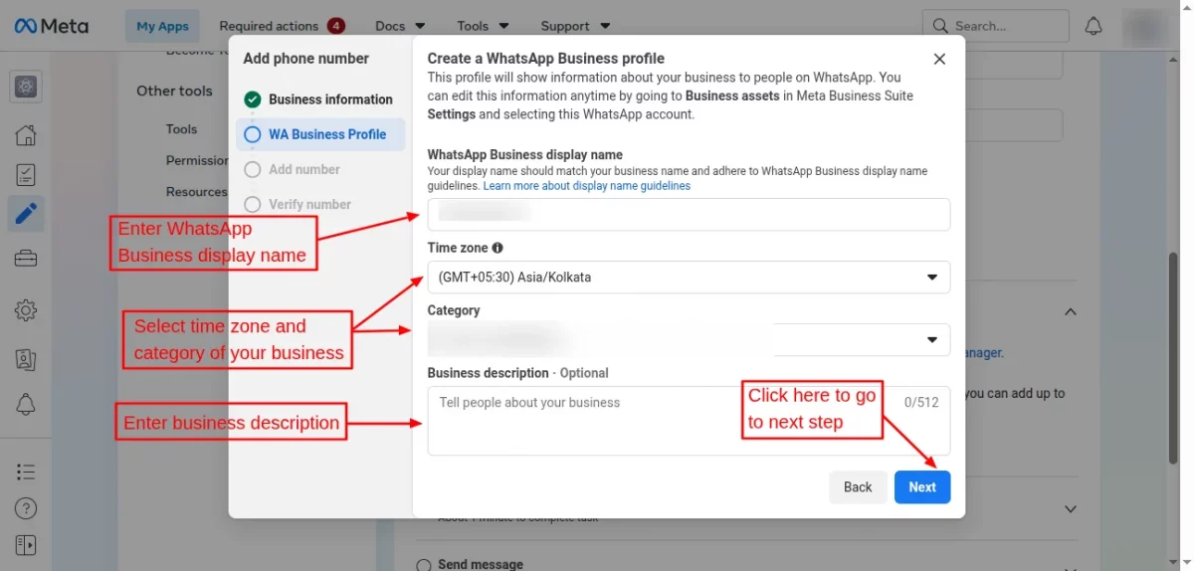Image resolution: width=1194 pixels, height=571 pixels.
Task: Expand the Tools menu in top bar
Action: 483,26
